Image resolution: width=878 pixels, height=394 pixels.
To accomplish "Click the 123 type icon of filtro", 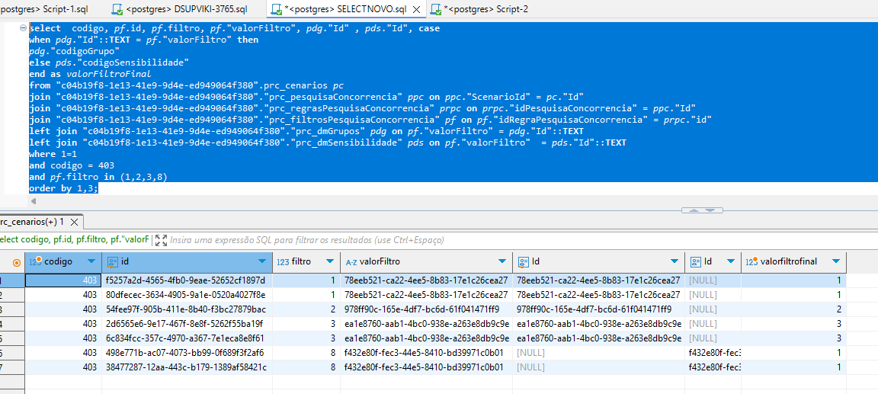I will pos(281,261).
